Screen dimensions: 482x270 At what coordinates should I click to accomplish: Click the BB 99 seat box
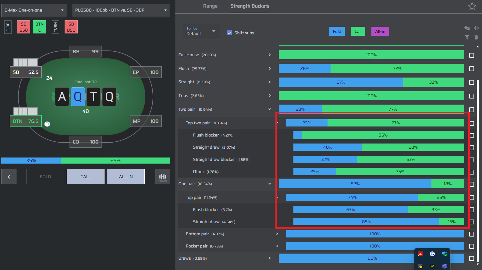[x=86, y=51]
